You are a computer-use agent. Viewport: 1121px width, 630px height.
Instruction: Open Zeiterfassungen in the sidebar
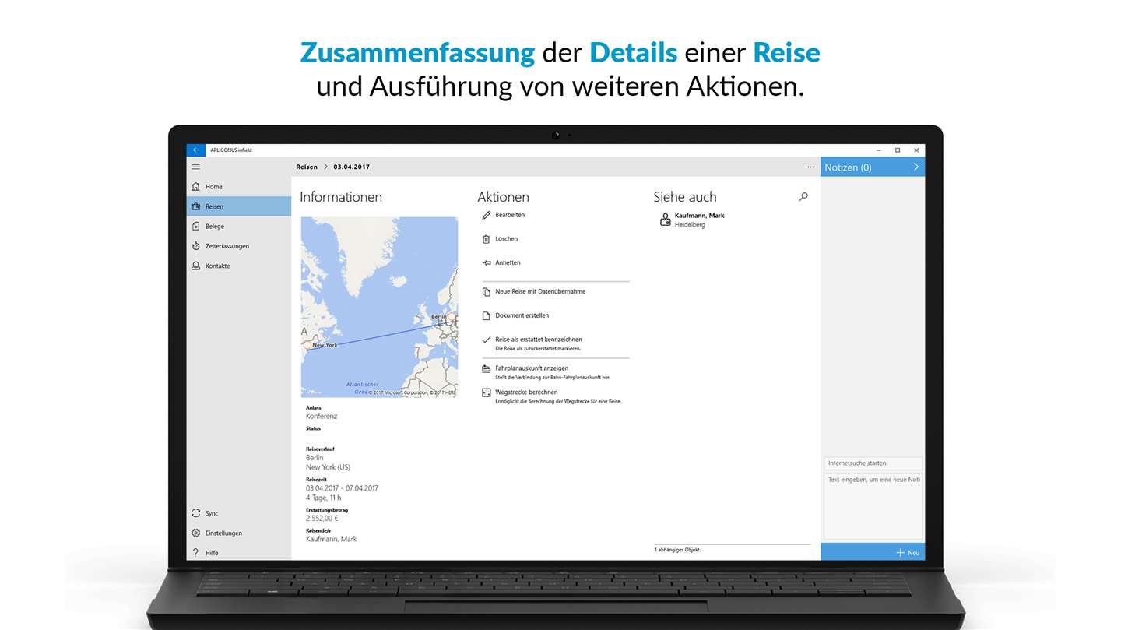[x=239, y=246]
